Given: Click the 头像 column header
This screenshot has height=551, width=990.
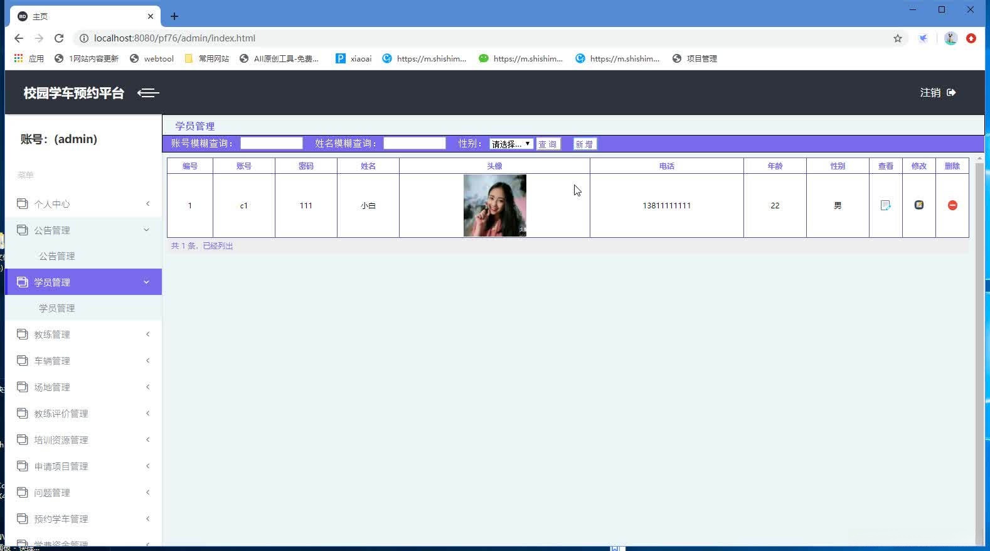Looking at the screenshot, I should [x=494, y=166].
